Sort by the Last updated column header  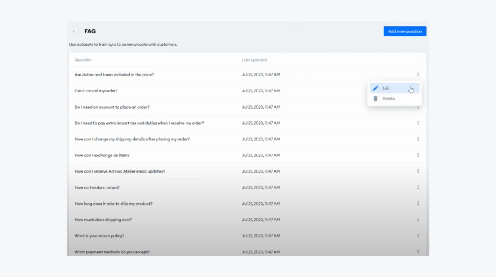point(255,59)
